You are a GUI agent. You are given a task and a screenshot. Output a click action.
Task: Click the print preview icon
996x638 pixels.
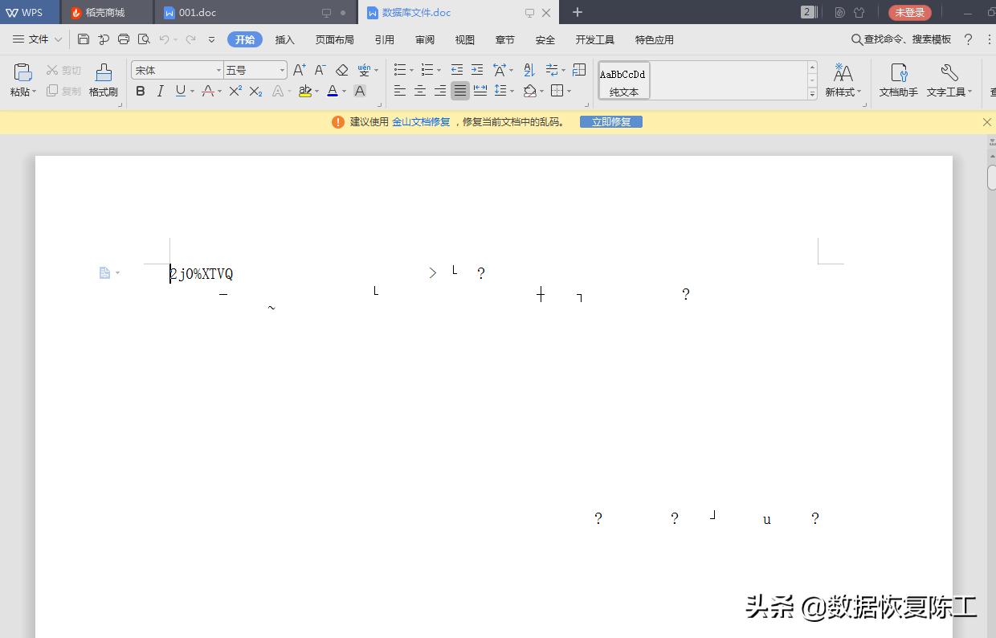tap(145, 39)
